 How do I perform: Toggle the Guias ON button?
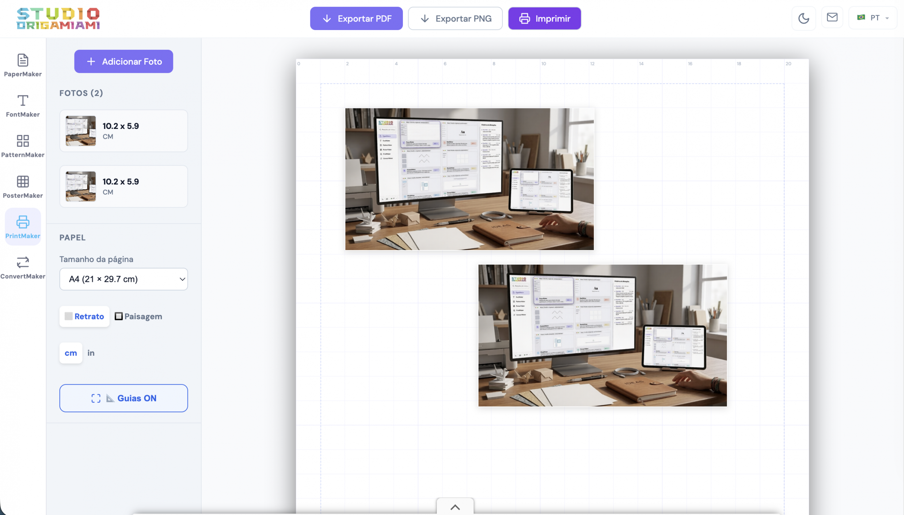click(x=123, y=398)
